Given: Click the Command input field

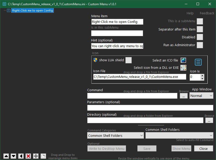Looking at the screenshot, I should [132, 96].
